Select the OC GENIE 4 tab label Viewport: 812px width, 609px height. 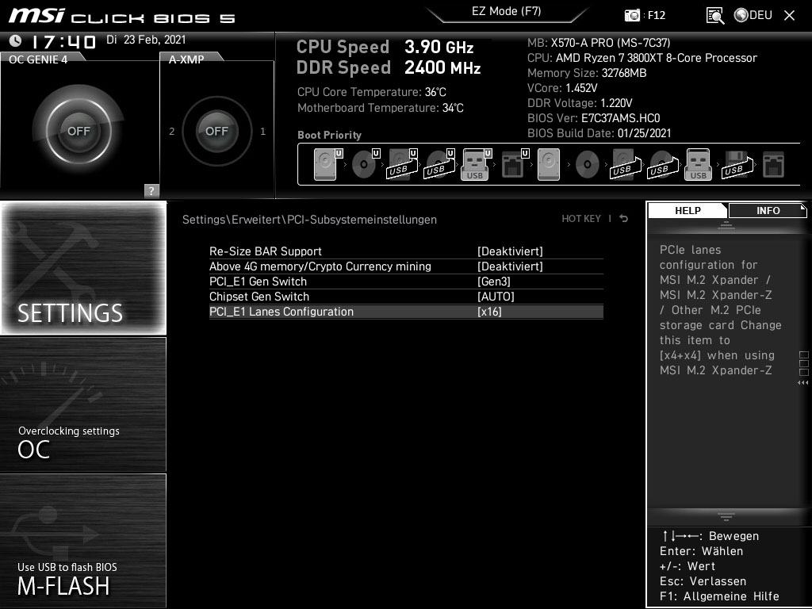[x=38, y=59]
